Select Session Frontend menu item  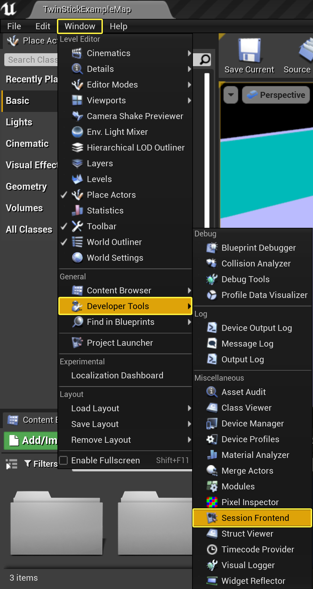point(252,518)
